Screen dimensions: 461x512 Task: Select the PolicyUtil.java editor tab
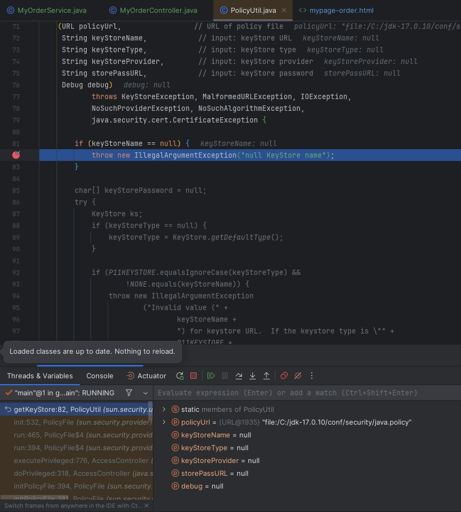253,11
